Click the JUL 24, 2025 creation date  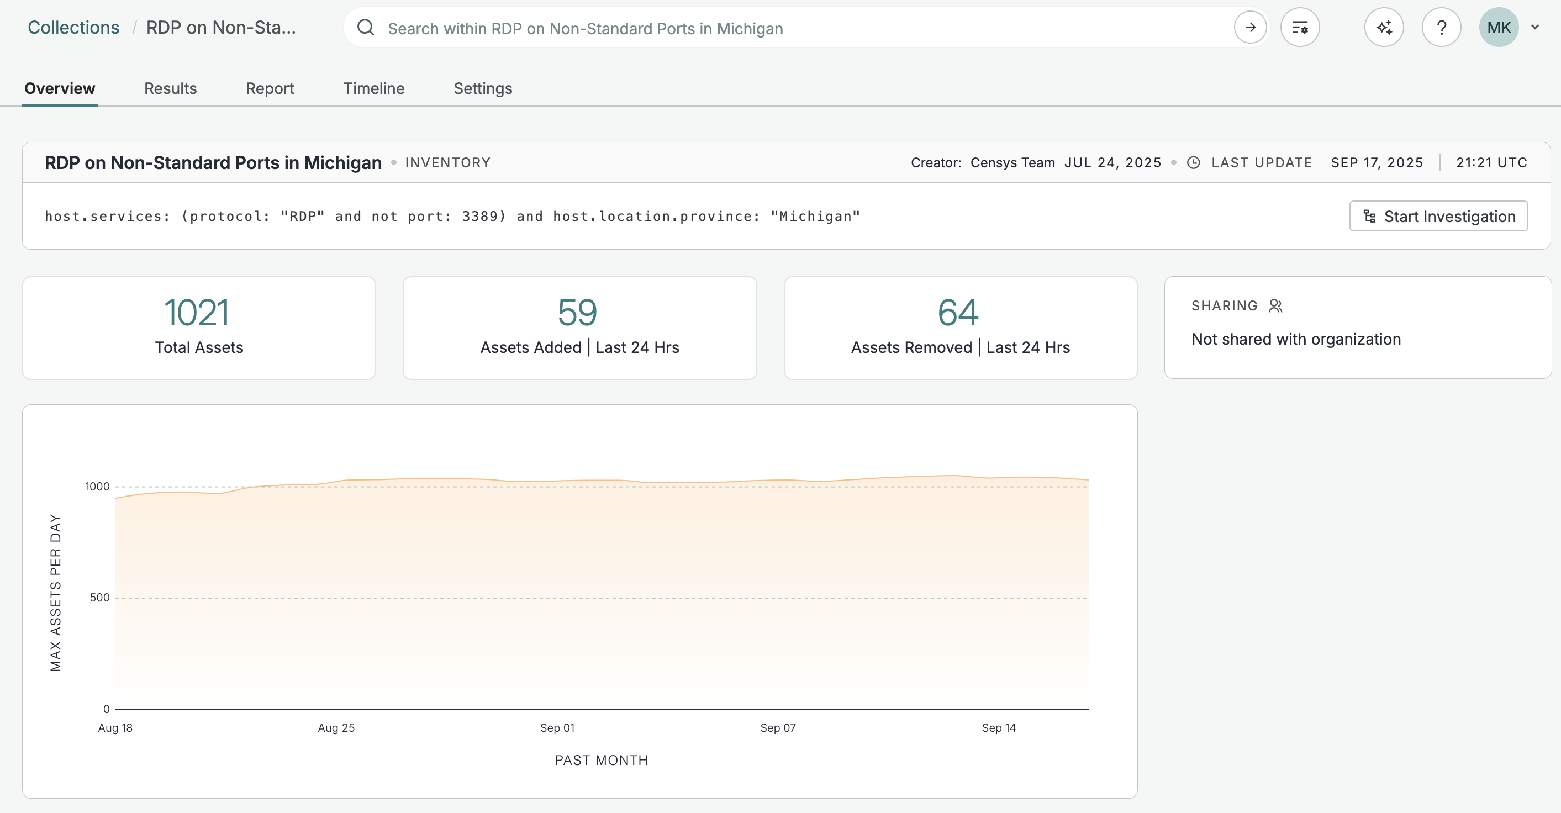click(1112, 163)
